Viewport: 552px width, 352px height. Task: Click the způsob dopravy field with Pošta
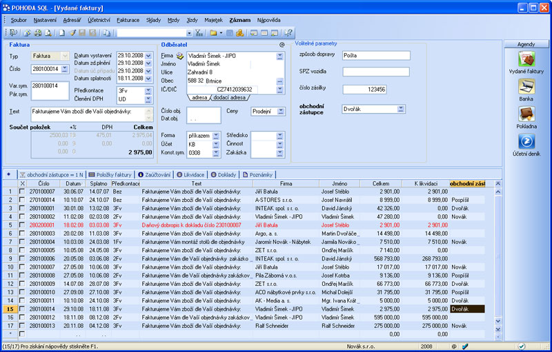[376, 55]
